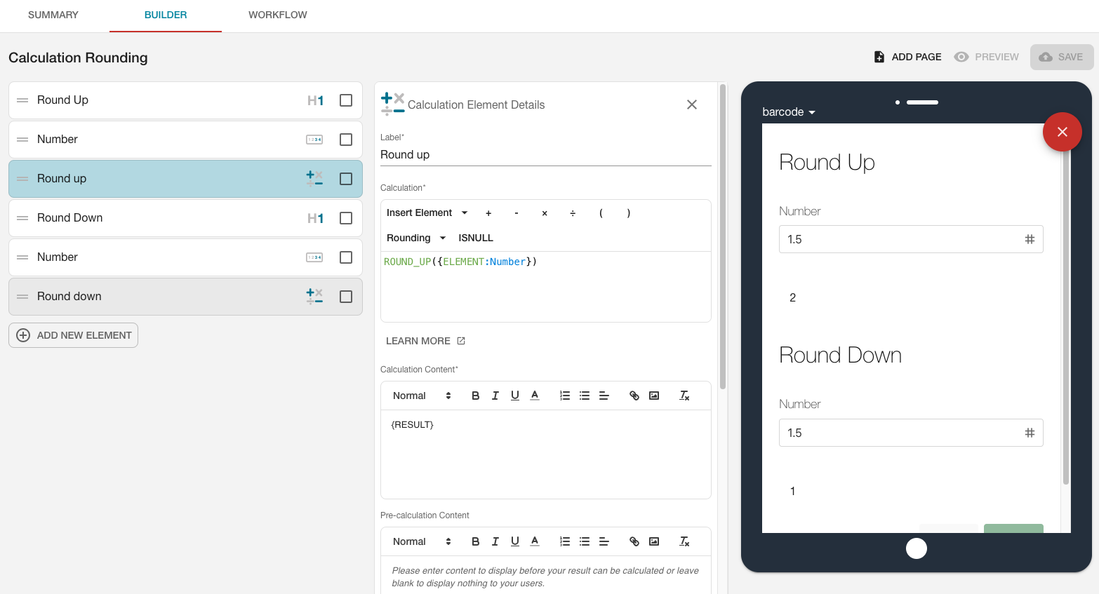Insert bullet list in Calculation Content editor

(x=585, y=396)
